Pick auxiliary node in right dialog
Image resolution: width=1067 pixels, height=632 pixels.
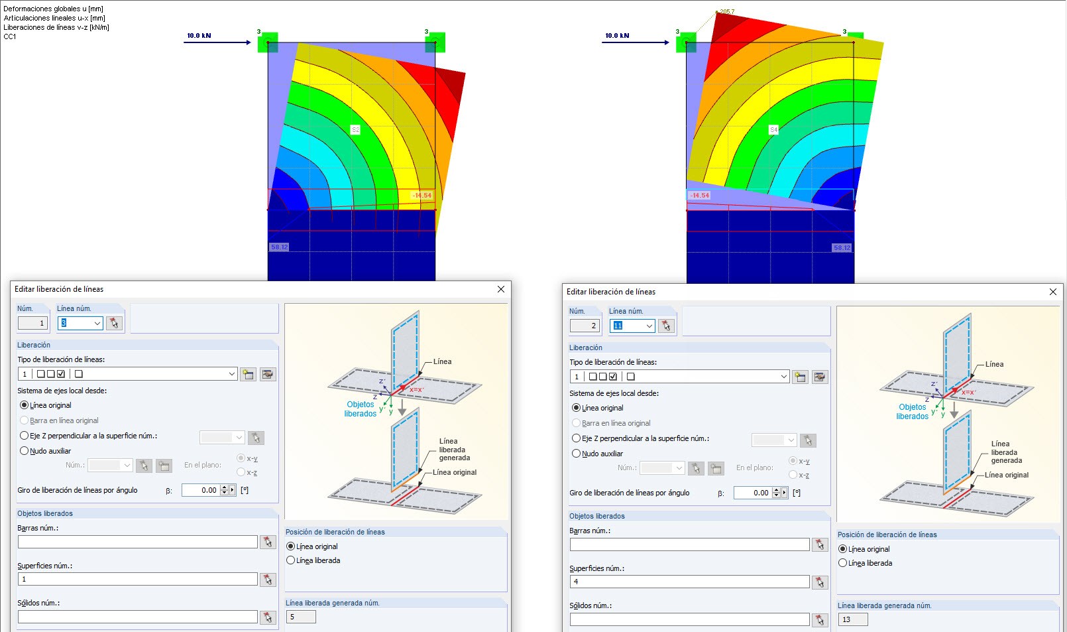click(x=696, y=468)
